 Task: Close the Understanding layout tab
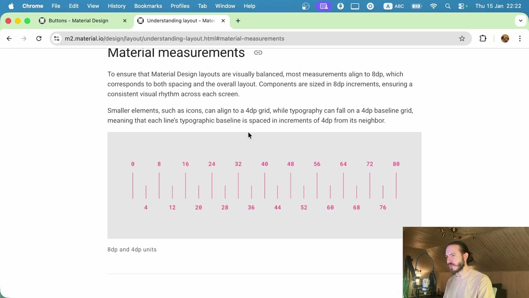[x=223, y=21]
